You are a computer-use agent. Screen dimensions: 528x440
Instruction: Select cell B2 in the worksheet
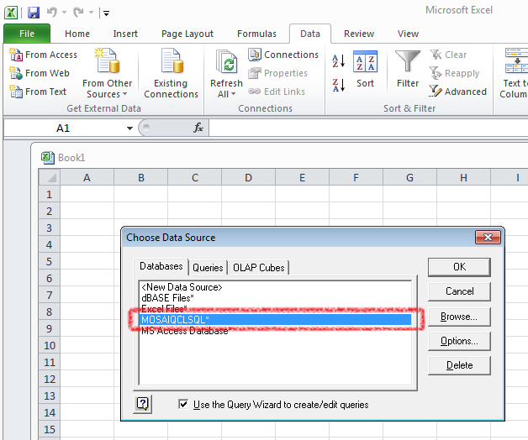(140, 211)
